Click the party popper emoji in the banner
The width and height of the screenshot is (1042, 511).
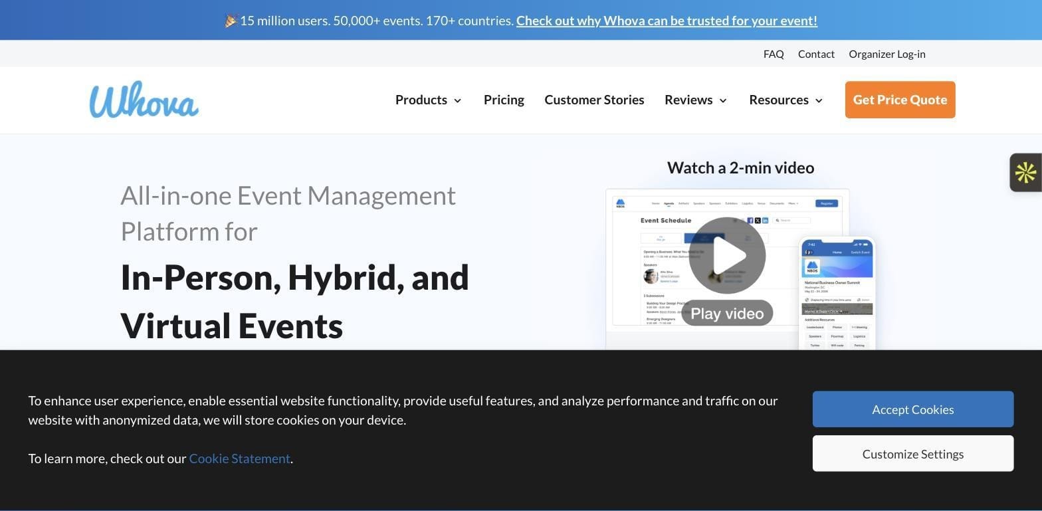(x=231, y=21)
